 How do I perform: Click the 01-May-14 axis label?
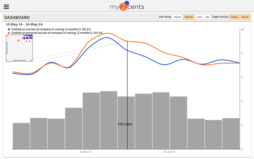85,152
